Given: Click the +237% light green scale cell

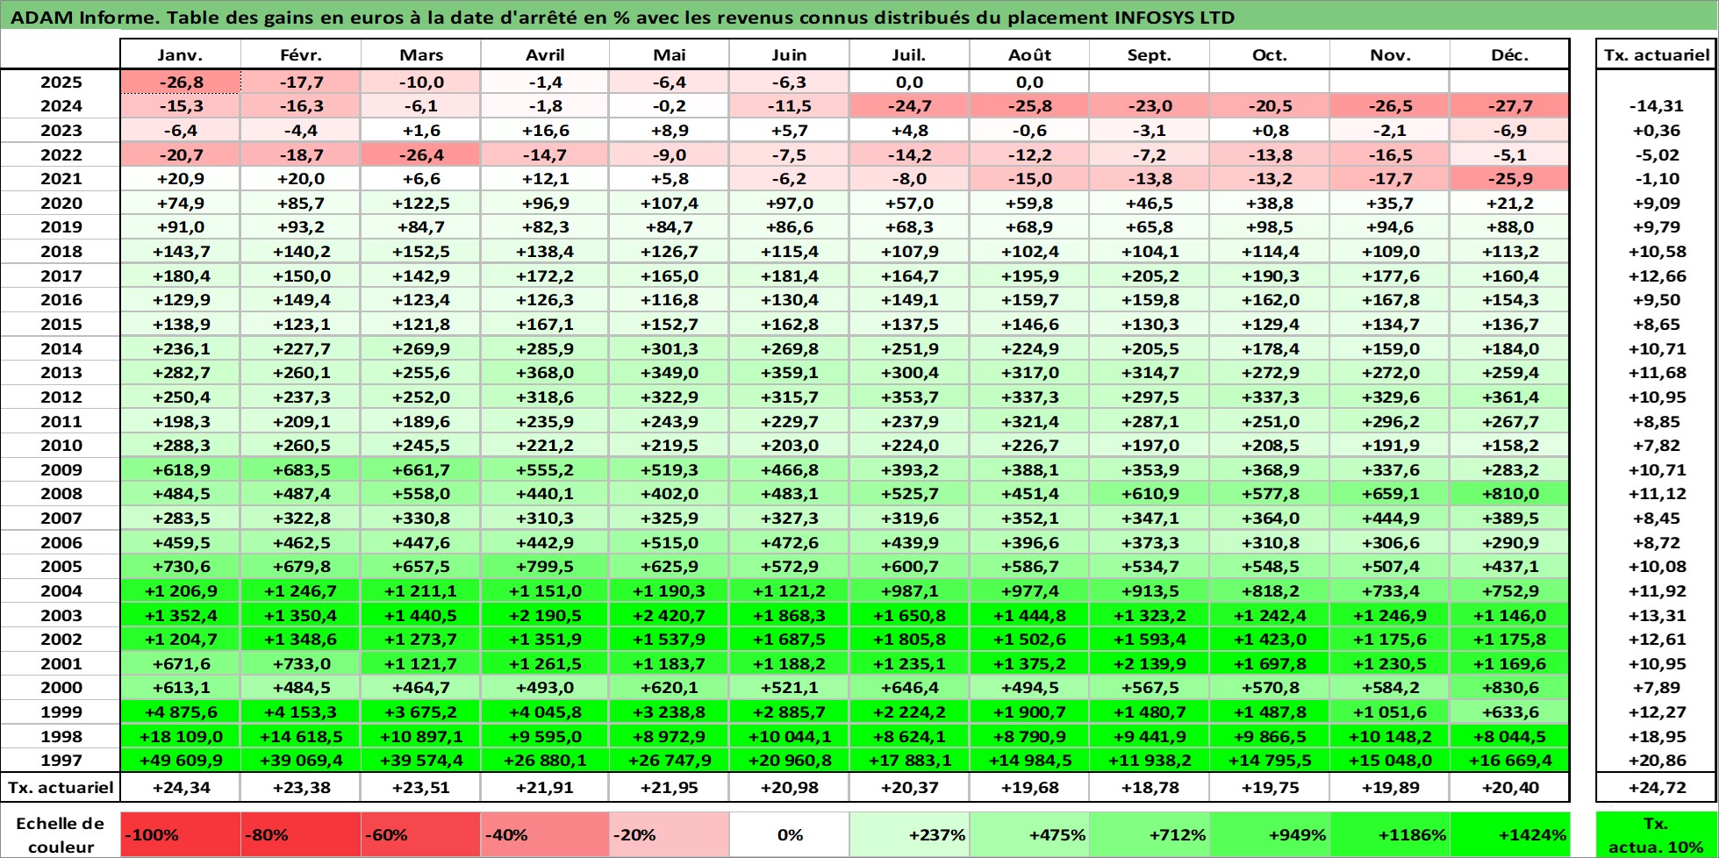Looking at the screenshot, I should coord(909,835).
